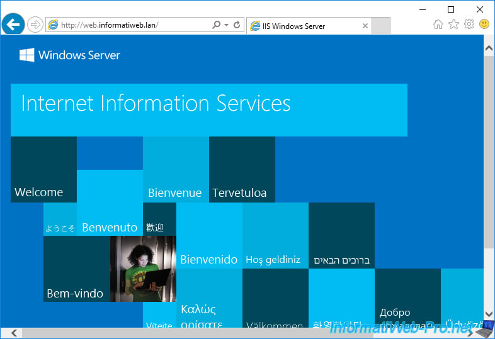
Task: Refresh the page with the reload icon
Action: coord(237,25)
